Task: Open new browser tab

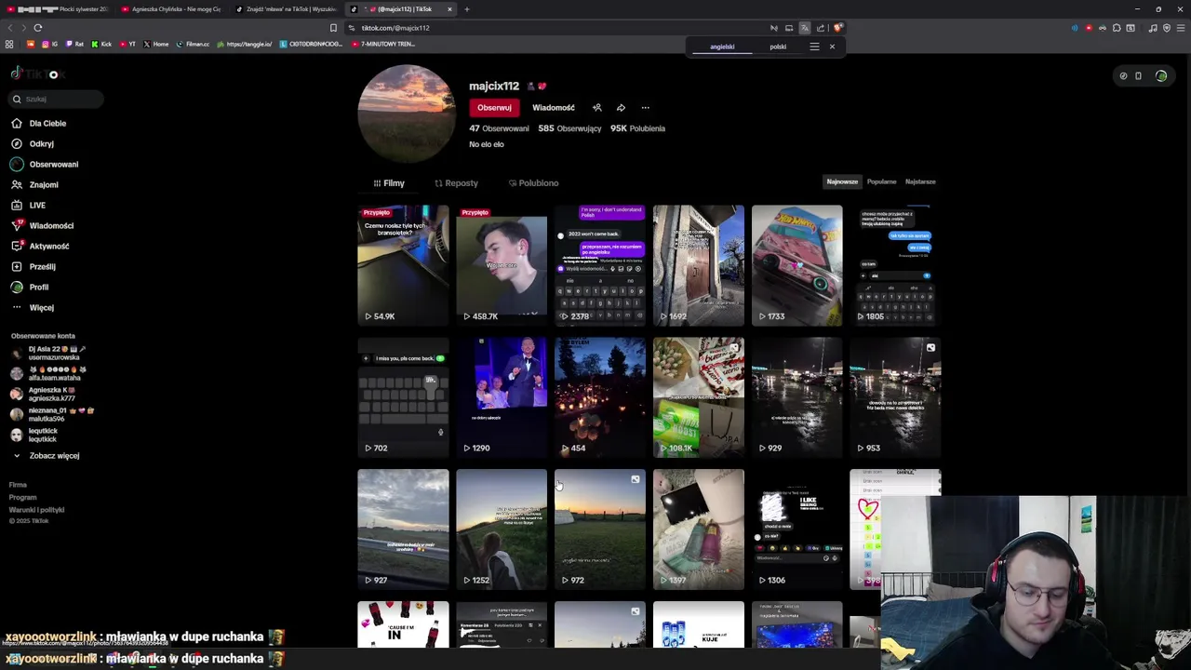Action: tap(467, 9)
